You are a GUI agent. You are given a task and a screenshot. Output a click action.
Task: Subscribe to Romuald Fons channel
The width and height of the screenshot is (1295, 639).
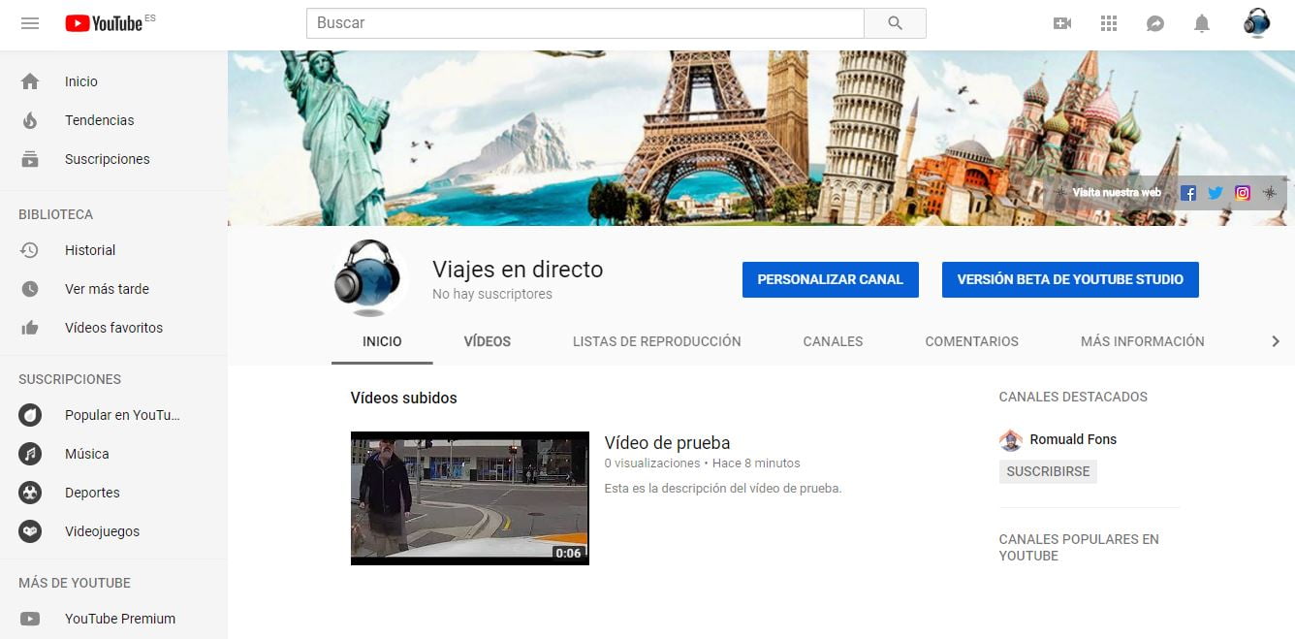pos(1048,471)
